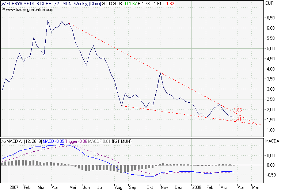Click the 0,50 MACD axis label
The height and width of the screenshot is (190, 281).
(271, 156)
